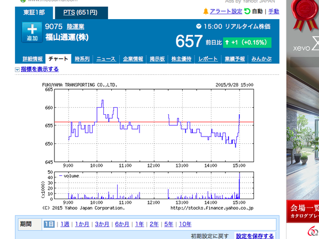This screenshot has width=319, height=239.
Task: Click 初期設定に戻す reset text
Action: click(x=209, y=236)
